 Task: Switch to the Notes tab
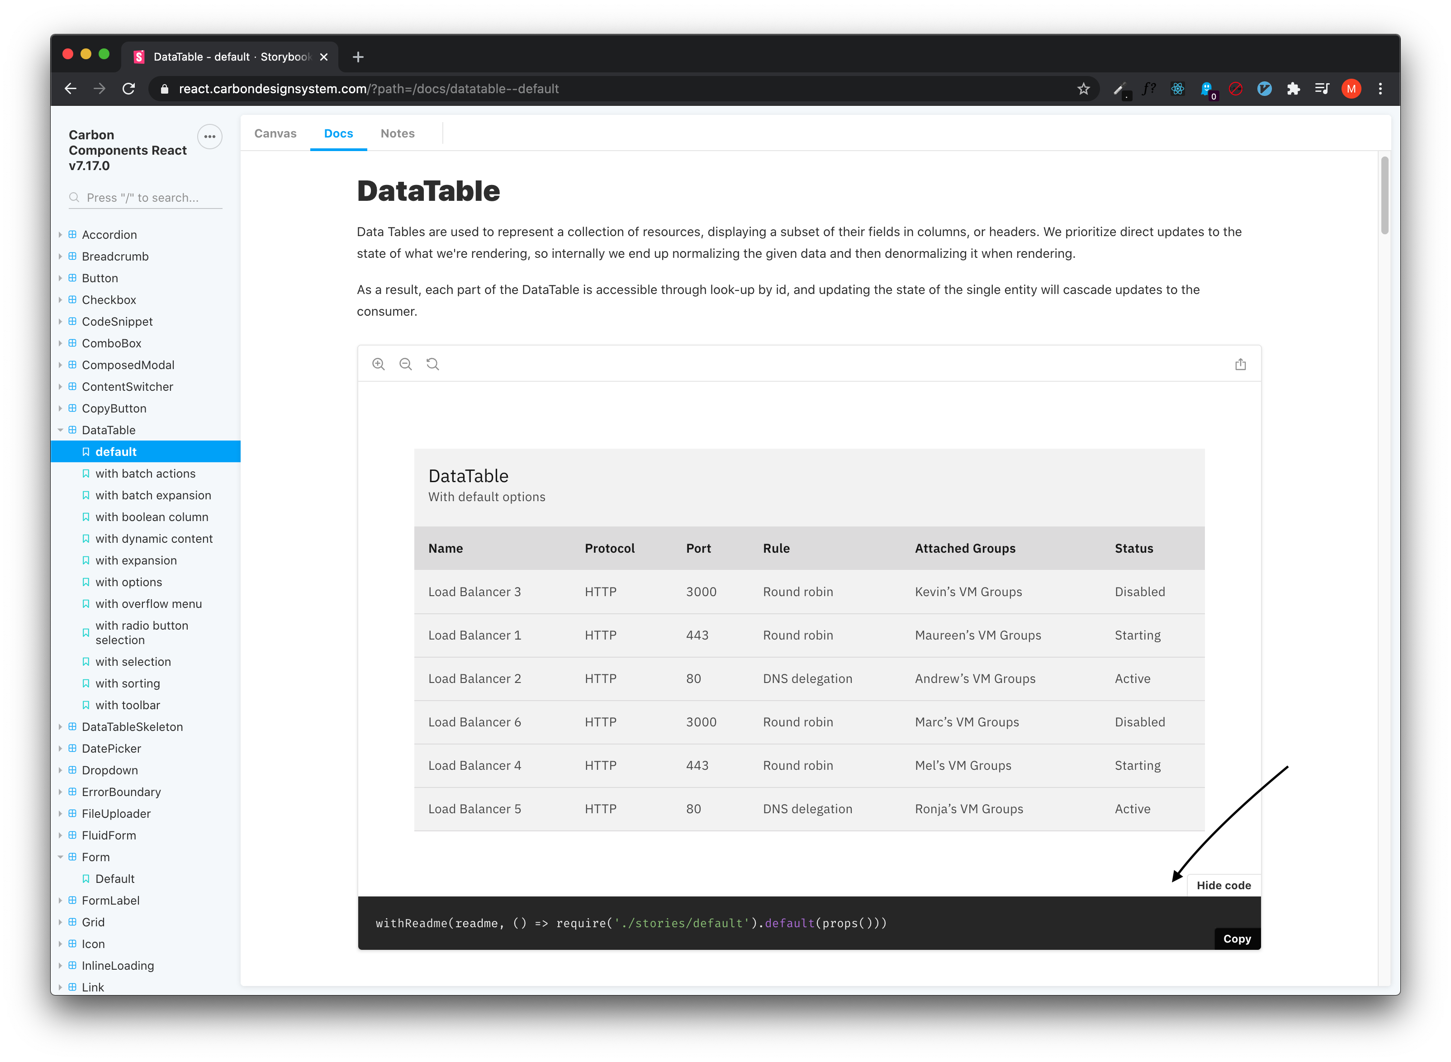tap(397, 133)
